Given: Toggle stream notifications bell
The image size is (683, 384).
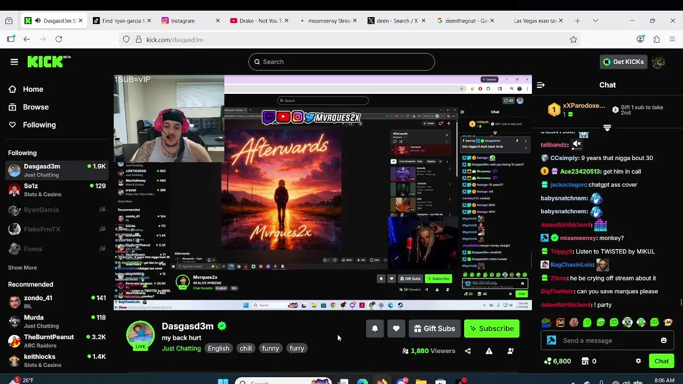Looking at the screenshot, I should tap(375, 329).
